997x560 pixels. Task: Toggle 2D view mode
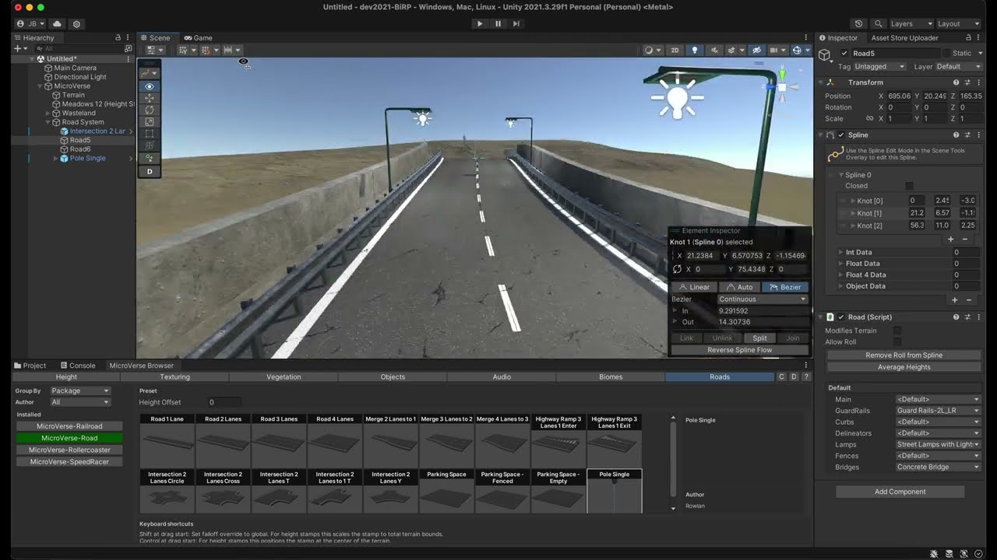coord(675,50)
